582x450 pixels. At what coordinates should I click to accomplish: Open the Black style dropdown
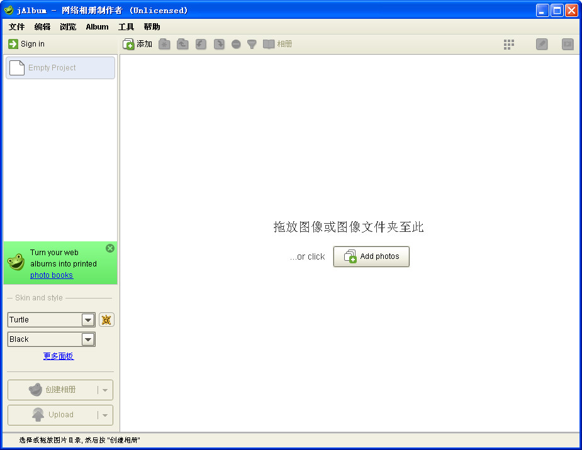point(88,339)
